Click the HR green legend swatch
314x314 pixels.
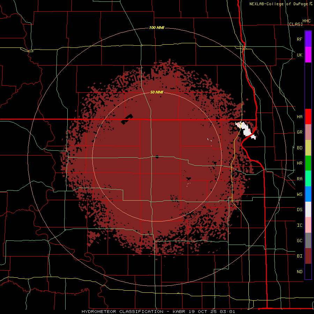coord(308,163)
